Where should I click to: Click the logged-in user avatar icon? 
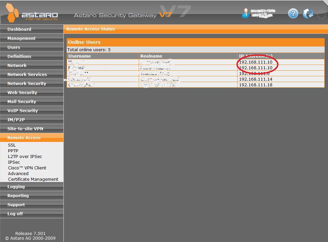245,13
